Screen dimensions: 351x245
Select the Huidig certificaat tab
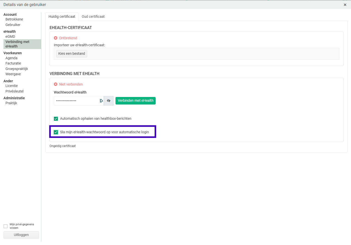62,16
